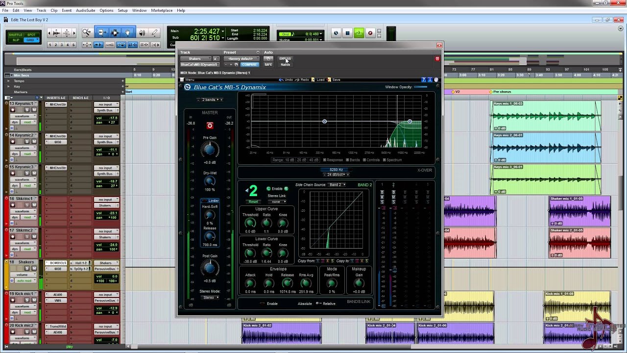The height and width of the screenshot is (353, 627).
Task: Select the Zoomer tool in Pro Tools toolbar
Action: pos(87,33)
